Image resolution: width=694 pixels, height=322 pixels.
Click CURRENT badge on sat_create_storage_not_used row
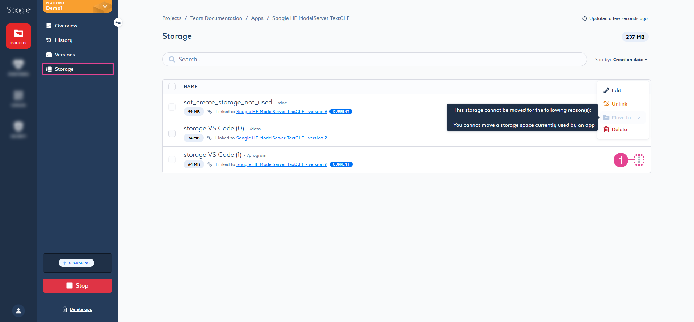click(x=341, y=112)
